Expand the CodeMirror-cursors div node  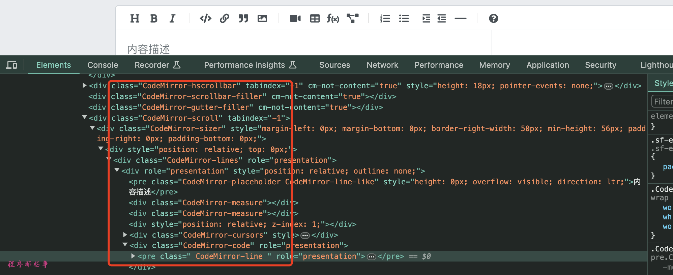coord(125,235)
